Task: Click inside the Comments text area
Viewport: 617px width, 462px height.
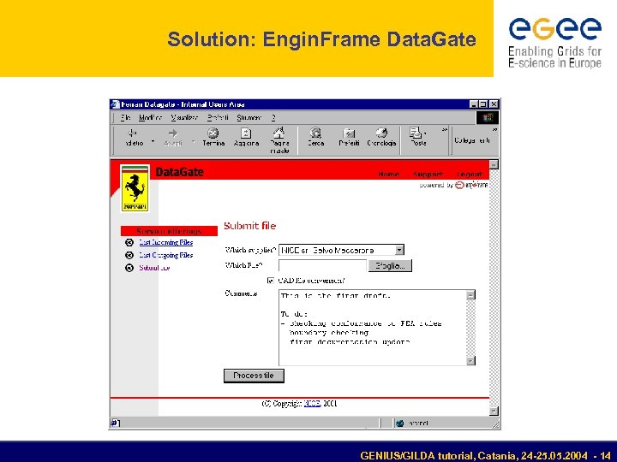Action: 372,328
